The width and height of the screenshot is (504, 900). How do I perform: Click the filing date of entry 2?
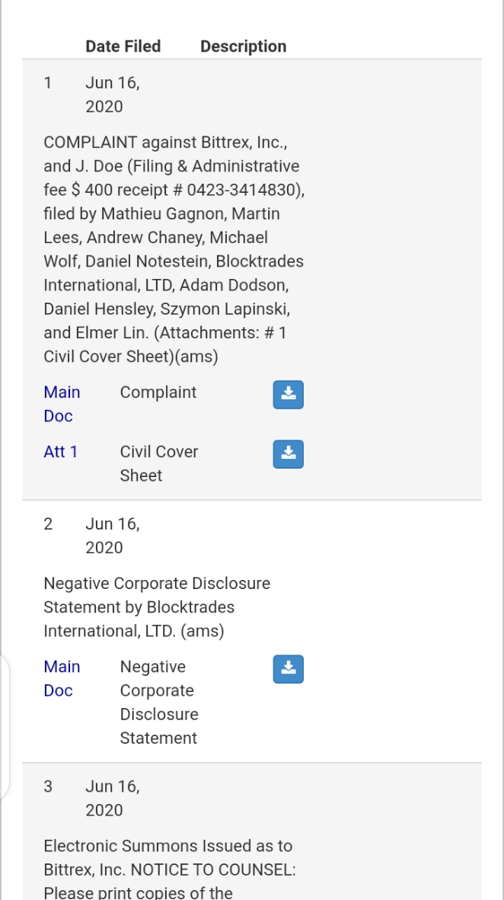pyautogui.click(x=112, y=536)
